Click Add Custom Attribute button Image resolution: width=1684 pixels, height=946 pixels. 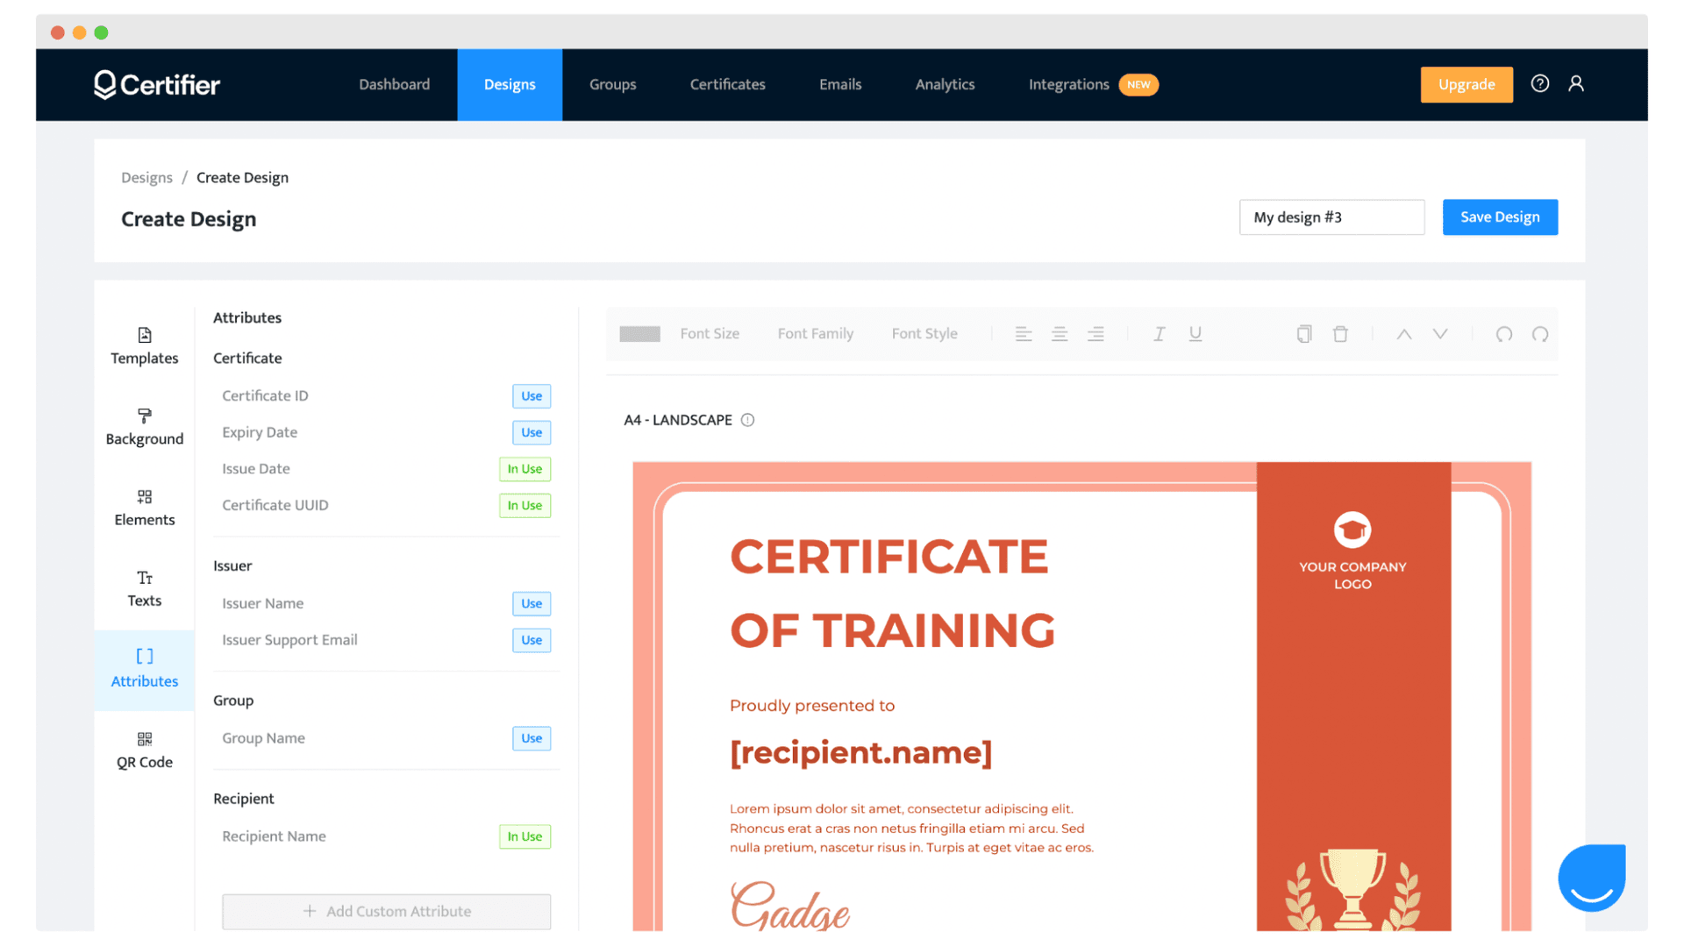386,911
